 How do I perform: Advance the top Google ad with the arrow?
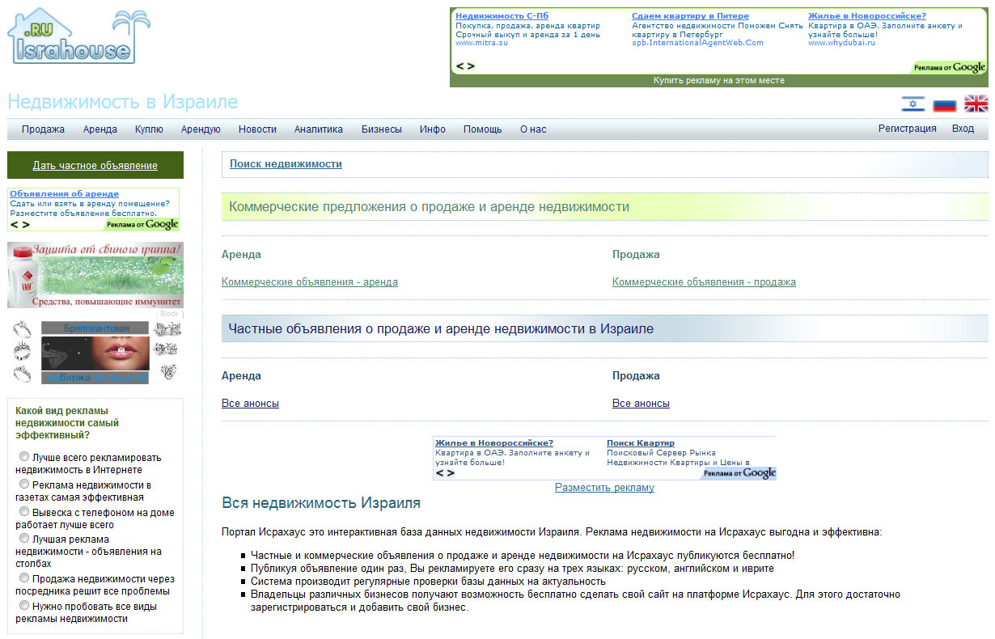469,67
